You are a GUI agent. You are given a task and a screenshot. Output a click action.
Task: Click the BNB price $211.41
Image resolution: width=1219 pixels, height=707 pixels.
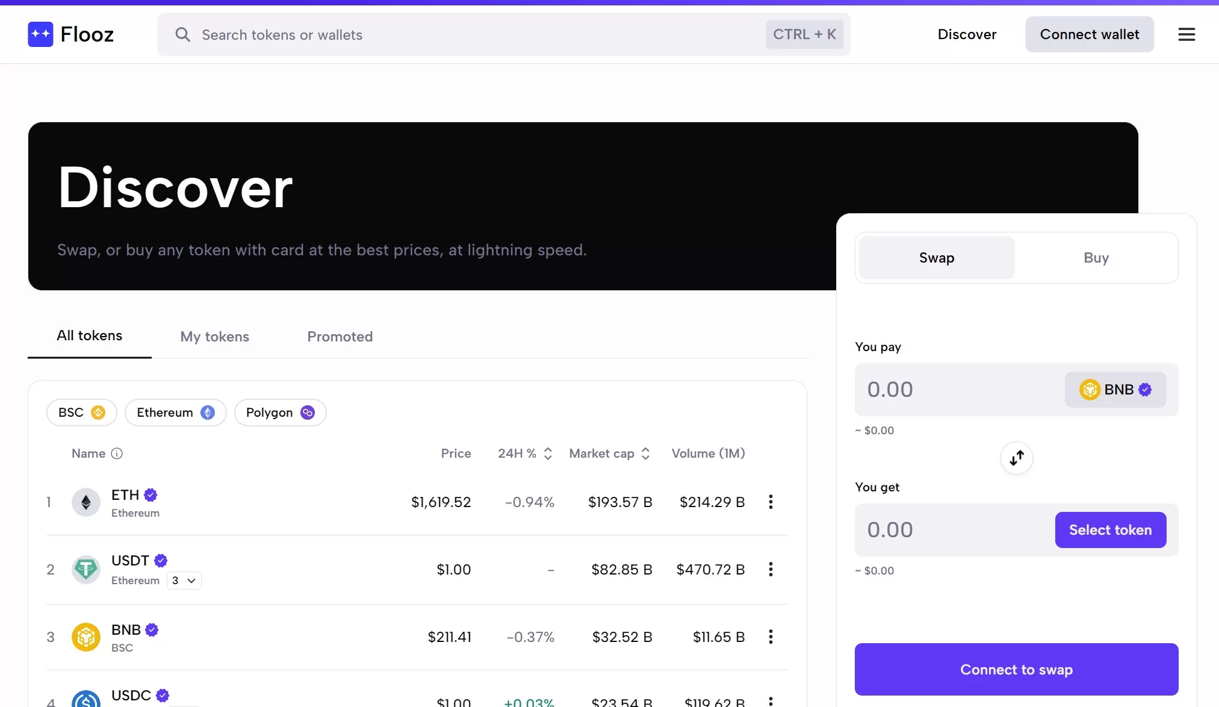[x=450, y=637]
